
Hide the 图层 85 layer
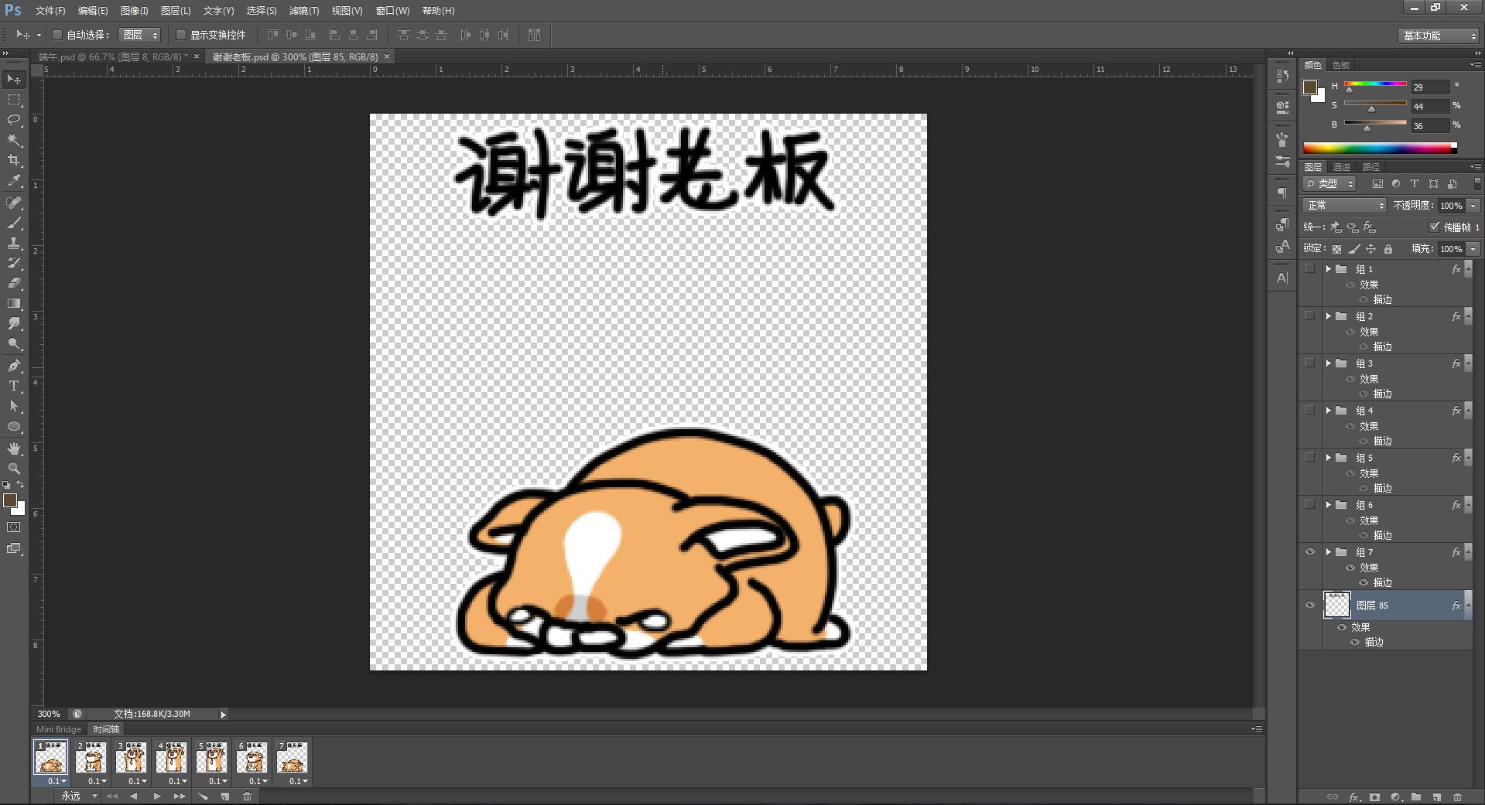click(1310, 605)
